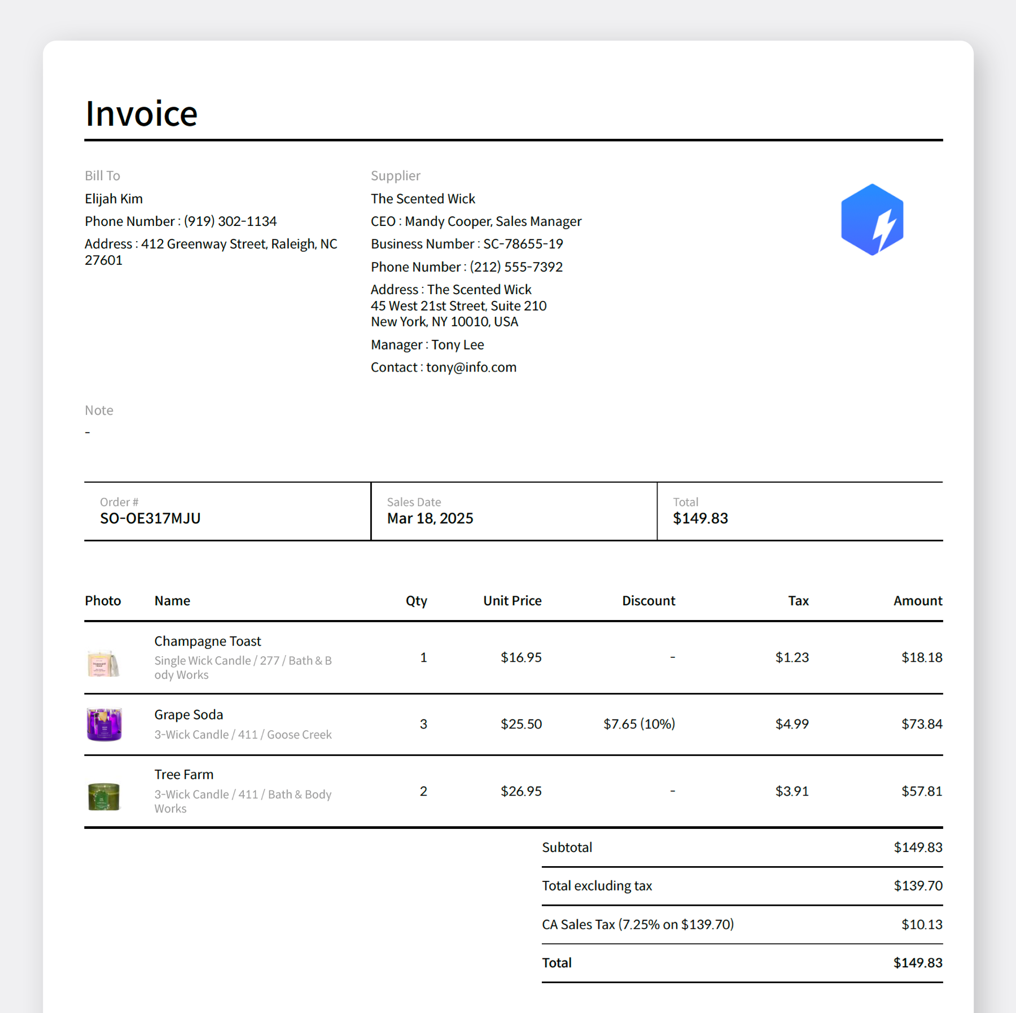Expand the Order # field SO-OE317MJU
The image size is (1016, 1013).
149,518
